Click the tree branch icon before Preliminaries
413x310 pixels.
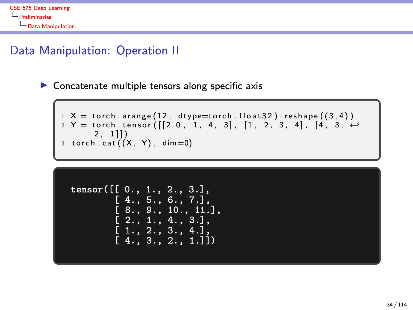(x=15, y=15)
